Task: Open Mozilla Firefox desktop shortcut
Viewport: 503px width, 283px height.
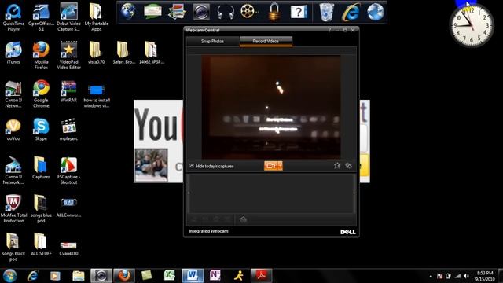Action: pos(41,55)
